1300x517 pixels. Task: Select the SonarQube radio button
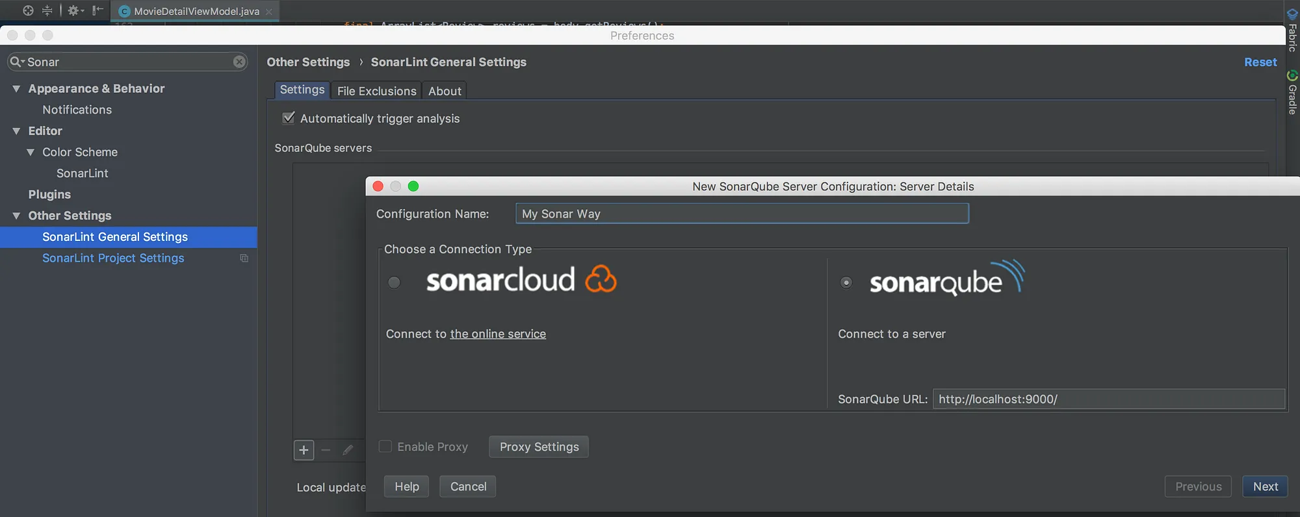click(x=846, y=283)
